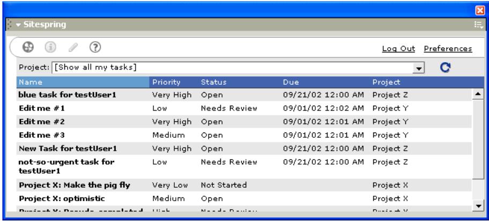The height and width of the screenshot is (221, 489).
Task: Select the Edit me #3 task
Action: click(42, 135)
